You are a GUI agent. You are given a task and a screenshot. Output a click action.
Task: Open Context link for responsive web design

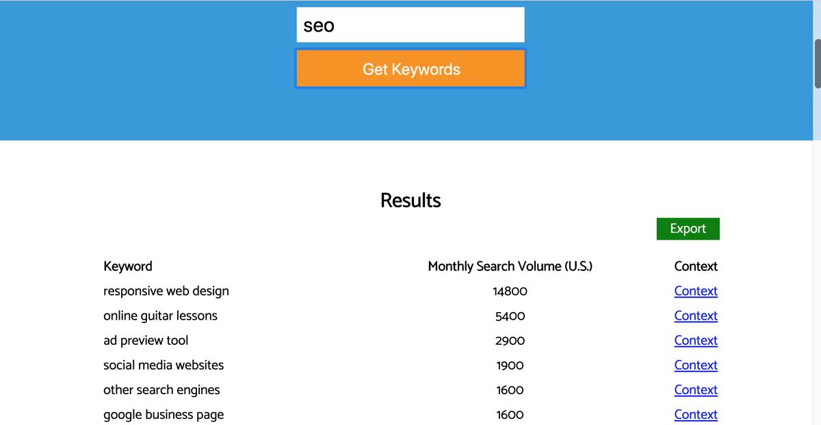coord(695,291)
